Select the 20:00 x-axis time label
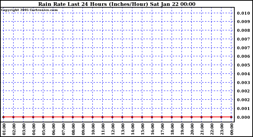253x137 pixels. pos(192,129)
